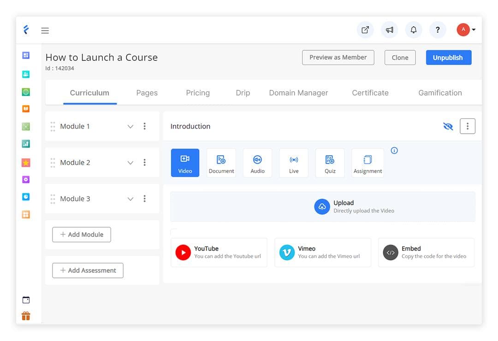Viewport: 498px width, 341px height.
Task: Pick the Assignment content type
Action: (368, 162)
